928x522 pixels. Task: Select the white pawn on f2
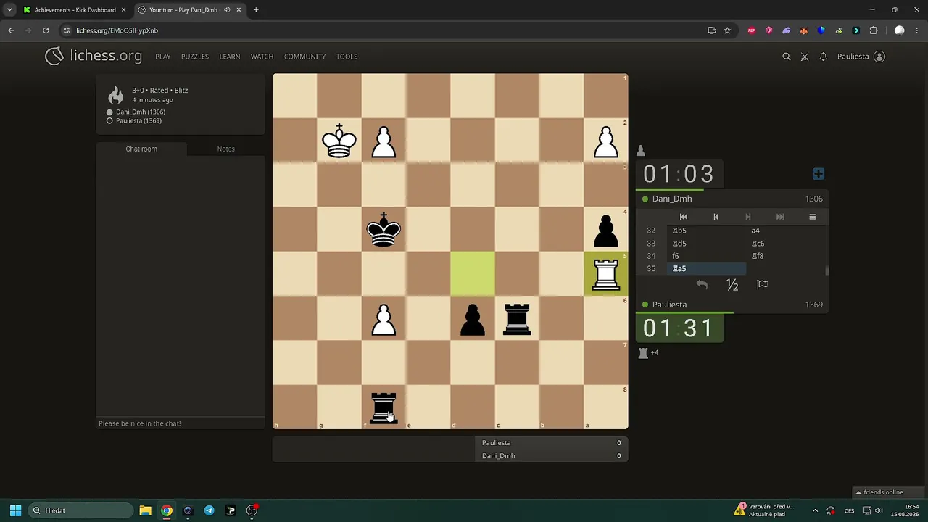tap(384, 141)
